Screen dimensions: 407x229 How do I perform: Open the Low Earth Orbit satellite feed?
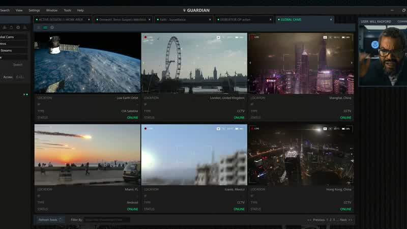coord(87,63)
